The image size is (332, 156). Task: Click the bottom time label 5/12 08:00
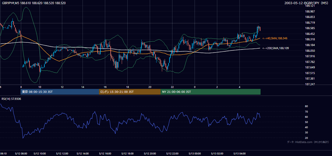pyautogui.click(x=21, y=154)
